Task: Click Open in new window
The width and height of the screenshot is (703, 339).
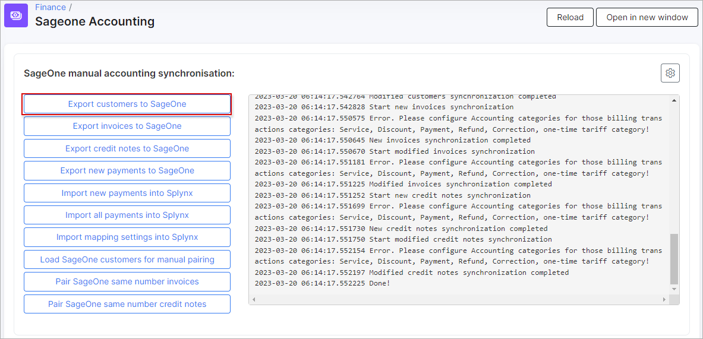Action: coord(647,17)
